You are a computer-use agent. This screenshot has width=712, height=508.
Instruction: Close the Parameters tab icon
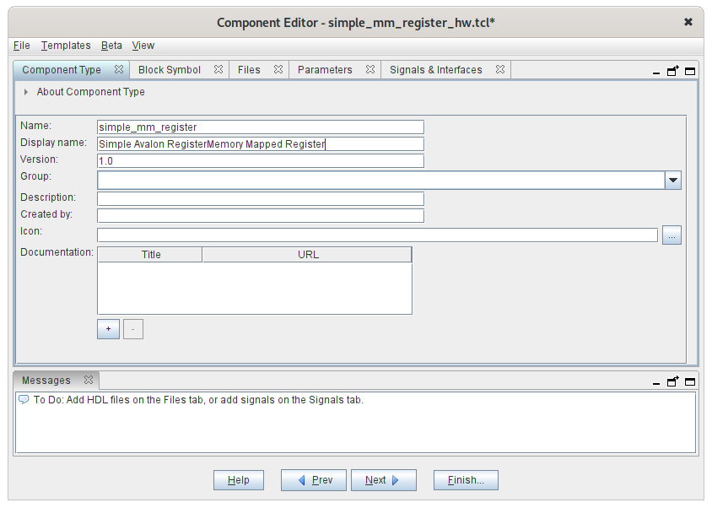(x=369, y=70)
